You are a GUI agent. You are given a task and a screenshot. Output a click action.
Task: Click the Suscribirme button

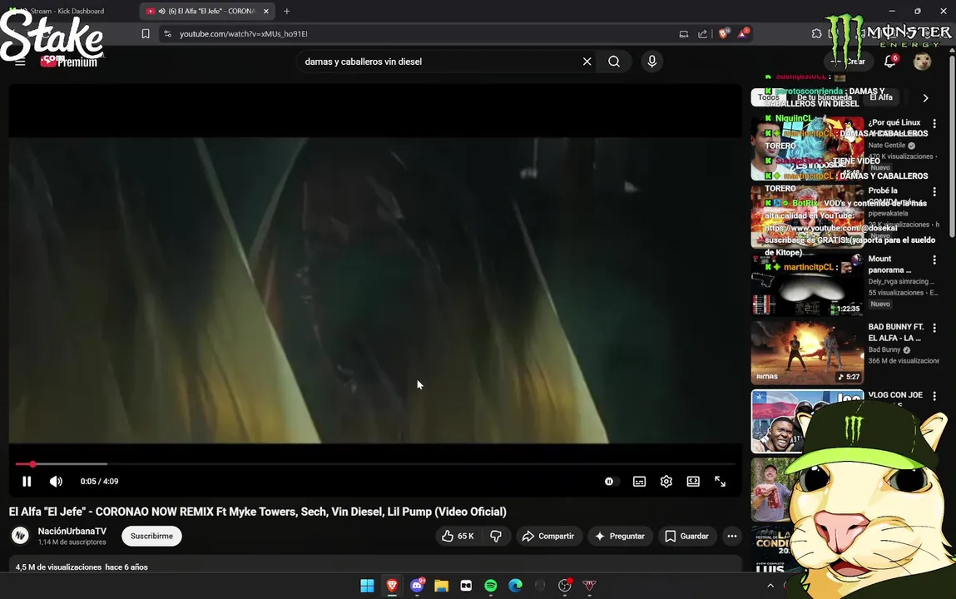[x=151, y=537]
